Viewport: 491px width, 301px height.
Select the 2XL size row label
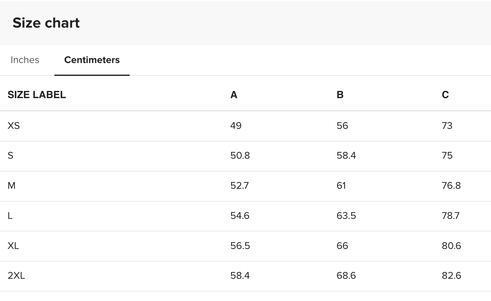[16, 276]
